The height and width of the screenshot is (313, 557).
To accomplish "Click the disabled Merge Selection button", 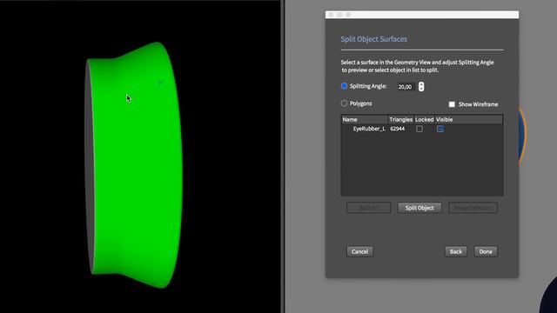I will point(473,208).
